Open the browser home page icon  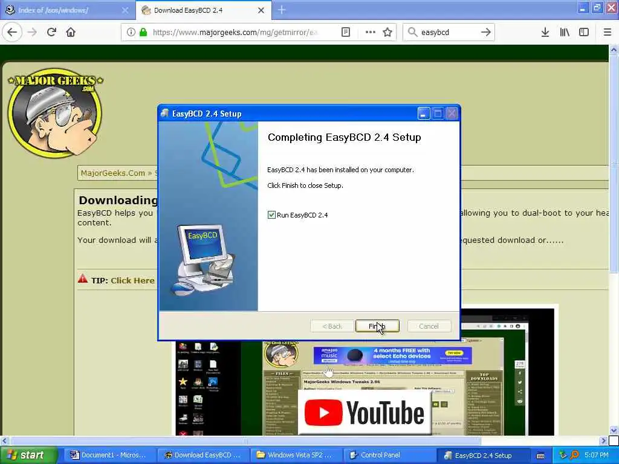pos(71,33)
